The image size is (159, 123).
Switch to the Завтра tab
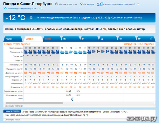pyautogui.click(x=52, y=39)
